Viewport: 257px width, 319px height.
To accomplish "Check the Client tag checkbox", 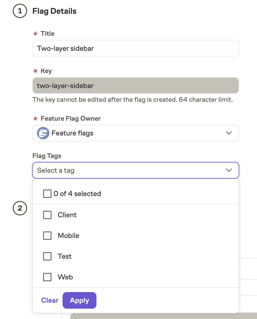I will pos(47,215).
